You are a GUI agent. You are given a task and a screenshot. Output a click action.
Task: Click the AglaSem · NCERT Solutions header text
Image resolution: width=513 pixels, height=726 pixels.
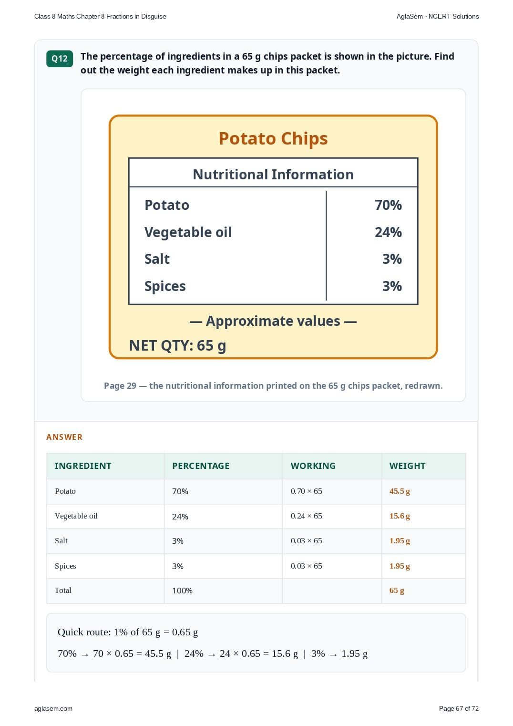[x=438, y=16]
